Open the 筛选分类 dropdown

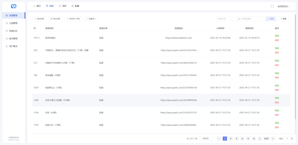click(x=225, y=19)
